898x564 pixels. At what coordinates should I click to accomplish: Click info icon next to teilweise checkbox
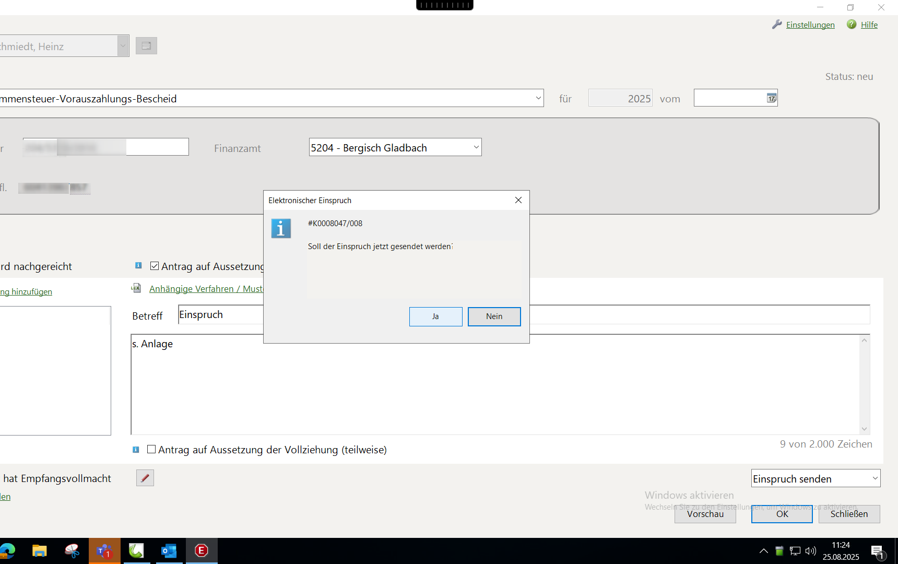[136, 450]
